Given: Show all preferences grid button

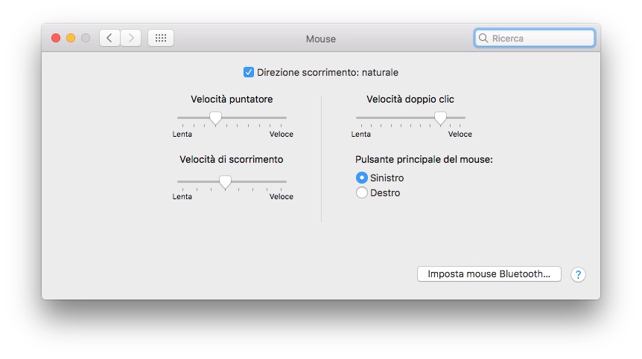Looking at the screenshot, I should click(x=161, y=38).
